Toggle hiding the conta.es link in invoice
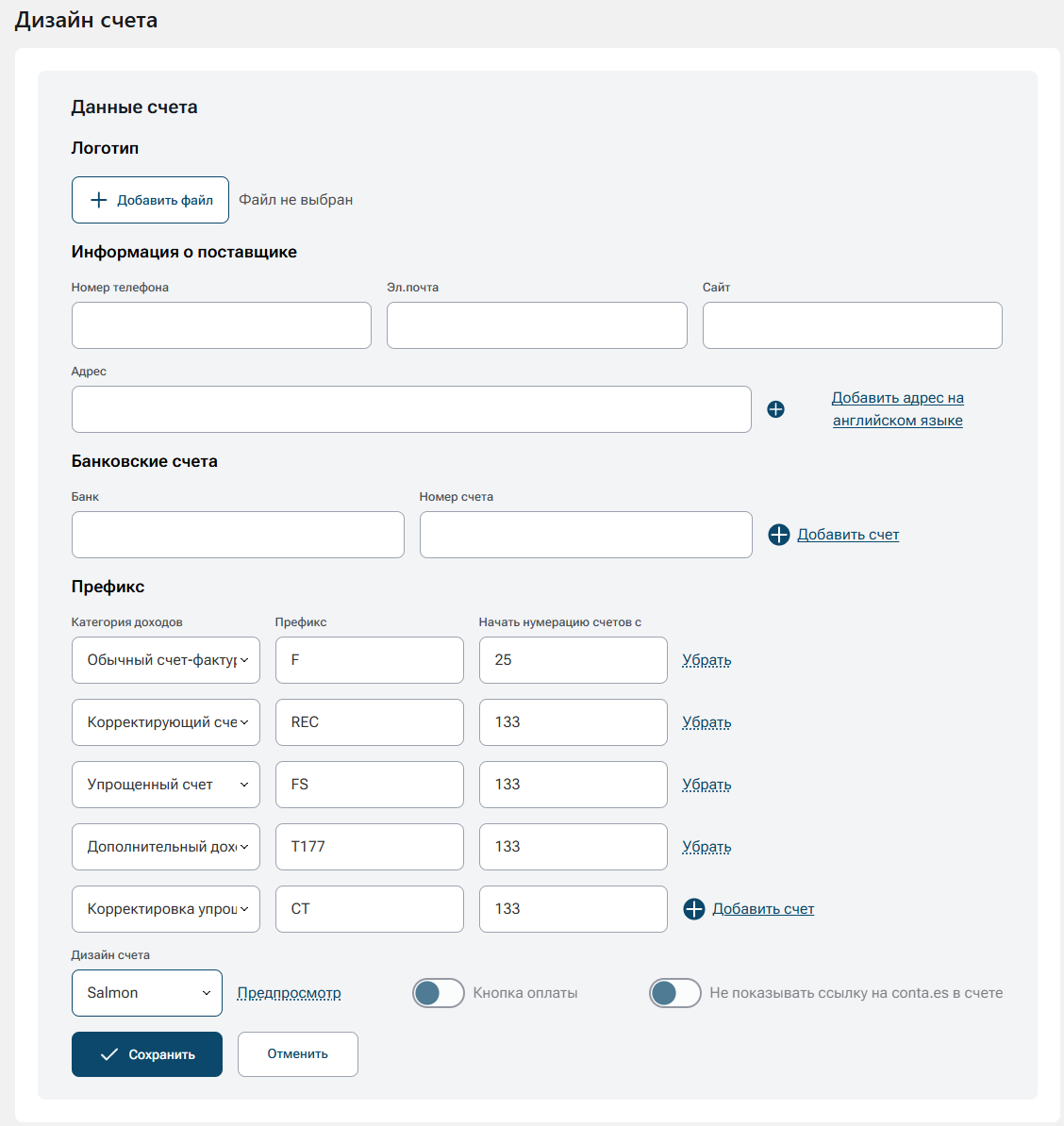Screen dimensions: 1064x1126 click(x=675, y=993)
